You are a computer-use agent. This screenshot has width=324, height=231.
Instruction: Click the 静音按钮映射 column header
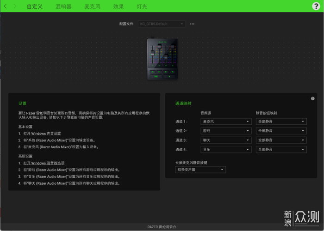266,113
